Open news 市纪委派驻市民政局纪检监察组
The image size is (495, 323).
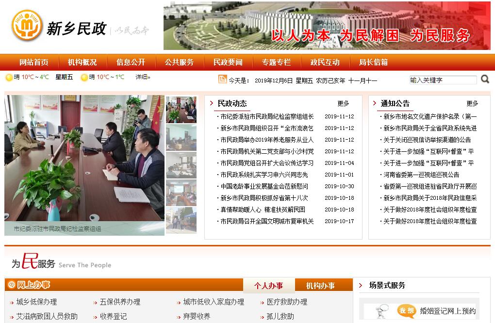267,117
